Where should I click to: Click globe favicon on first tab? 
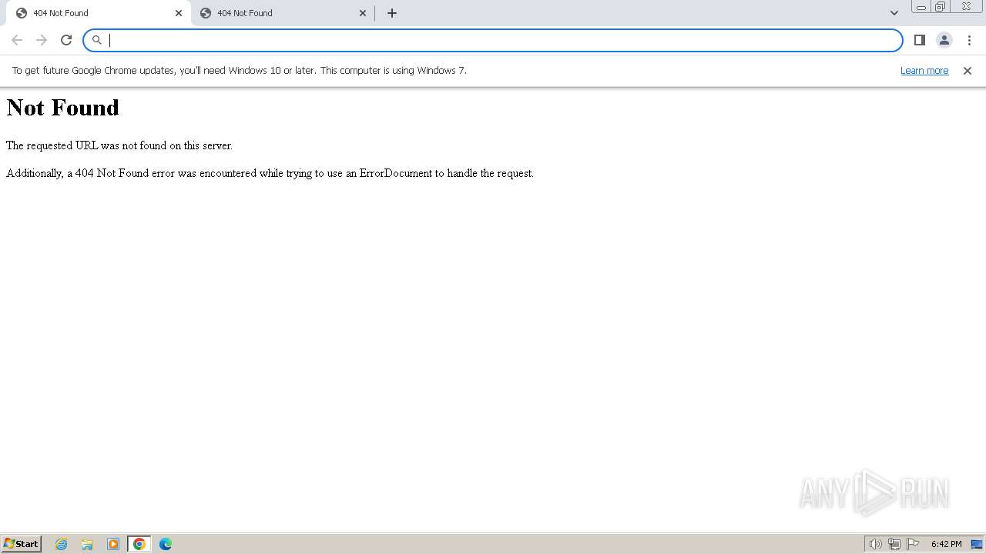(x=22, y=13)
